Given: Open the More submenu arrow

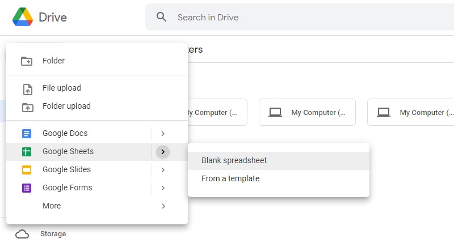Looking at the screenshot, I should 163,206.
